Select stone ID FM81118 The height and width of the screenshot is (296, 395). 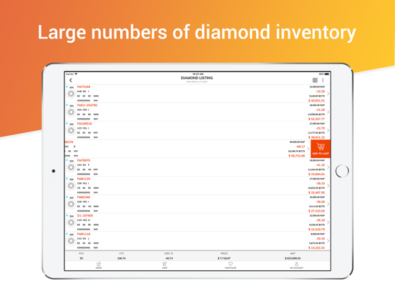84,234
